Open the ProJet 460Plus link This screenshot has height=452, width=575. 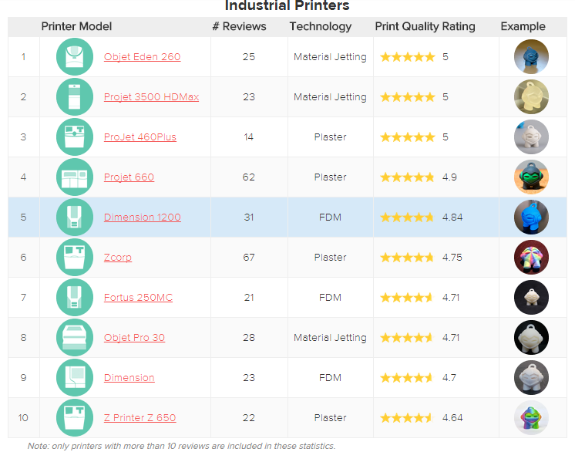[x=140, y=137]
